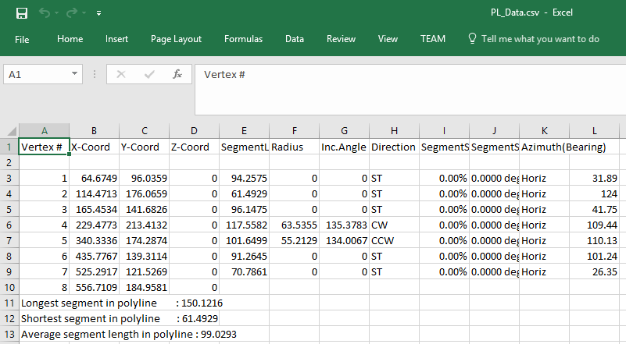The height and width of the screenshot is (344, 626).
Task: Open the File tab
Action: tap(22, 39)
